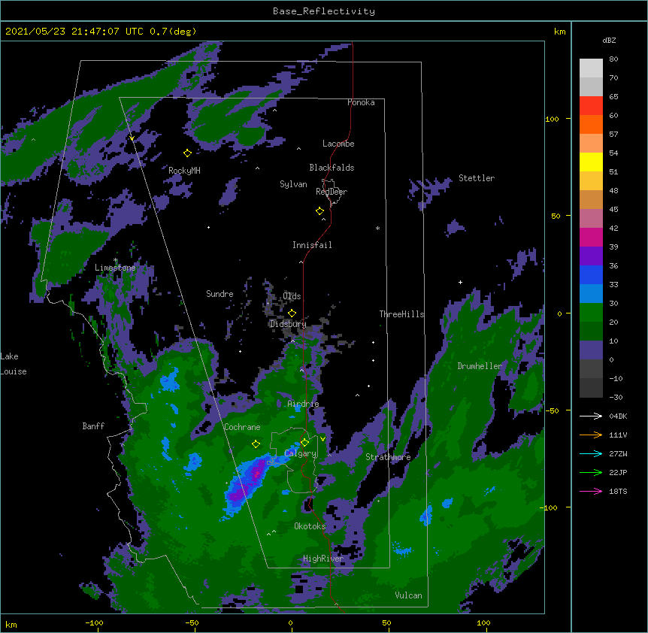Viewport: 648px width, 633px height.
Task: Click the yellow V marker east of Calgary
Action: point(322,439)
